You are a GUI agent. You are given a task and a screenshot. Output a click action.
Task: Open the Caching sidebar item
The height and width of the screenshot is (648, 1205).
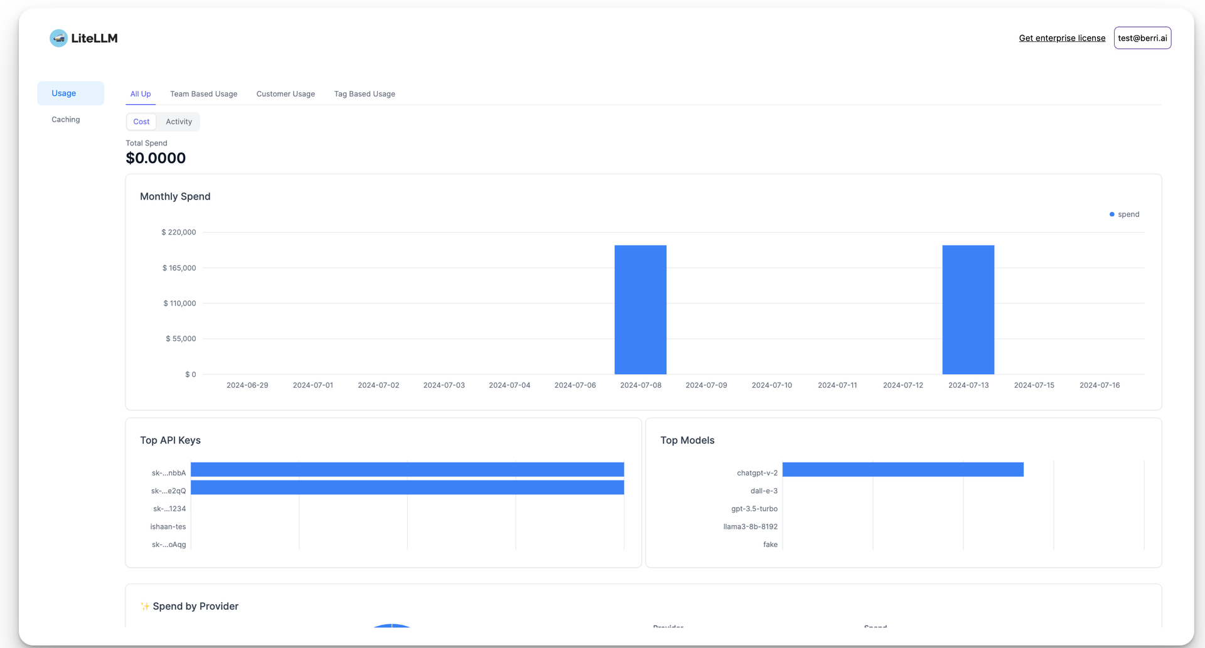66,120
